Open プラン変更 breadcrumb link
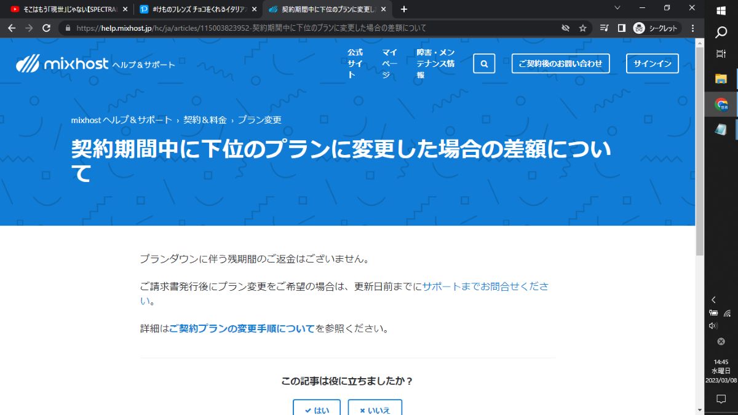738x415 pixels. 260,120
